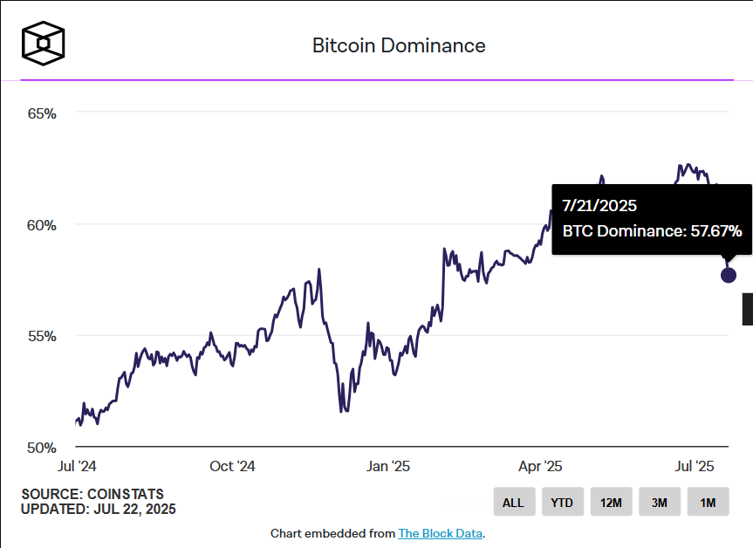The image size is (753, 548).
Task: Click the scrollbar on the right edge
Action: [x=749, y=310]
